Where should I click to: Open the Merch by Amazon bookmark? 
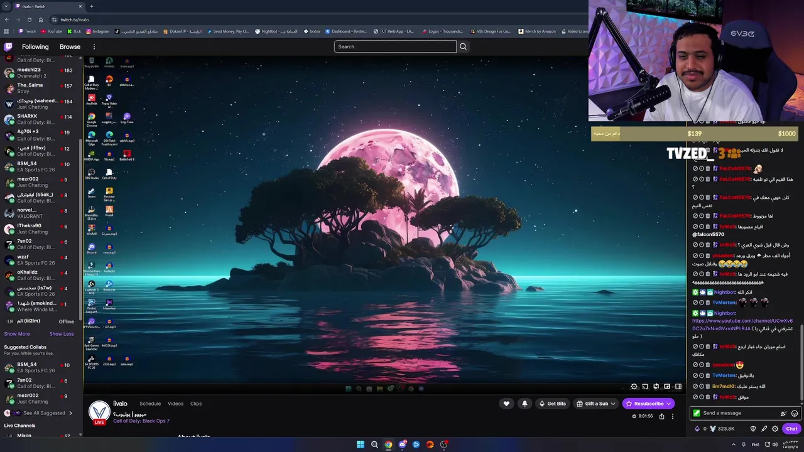pos(537,31)
